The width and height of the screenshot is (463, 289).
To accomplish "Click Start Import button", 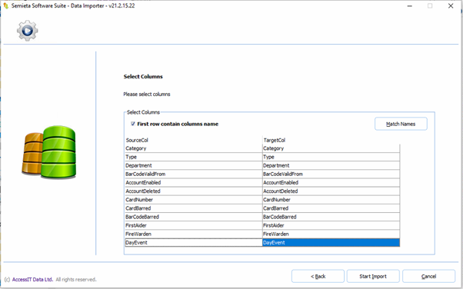I will (x=373, y=276).
